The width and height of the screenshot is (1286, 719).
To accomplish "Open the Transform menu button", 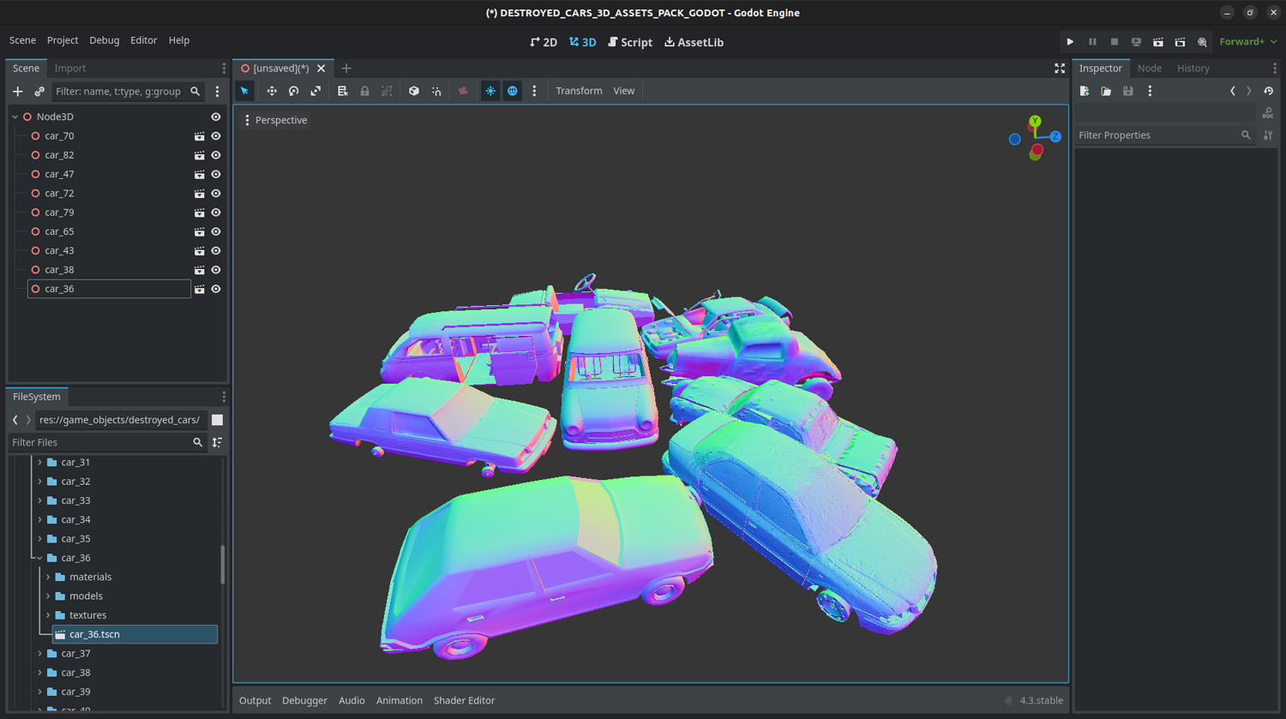I will click(579, 91).
